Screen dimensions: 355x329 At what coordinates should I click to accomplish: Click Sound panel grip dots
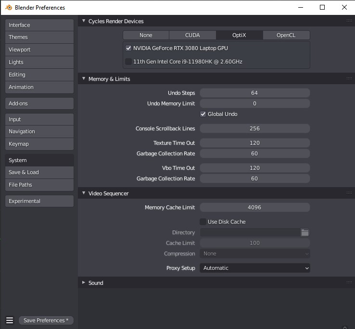[x=349, y=282]
